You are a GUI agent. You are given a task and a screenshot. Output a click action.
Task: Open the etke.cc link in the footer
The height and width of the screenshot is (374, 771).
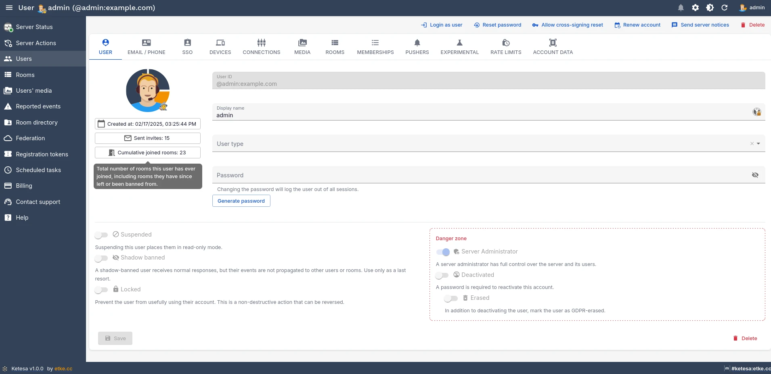click(x=63, y=368)
